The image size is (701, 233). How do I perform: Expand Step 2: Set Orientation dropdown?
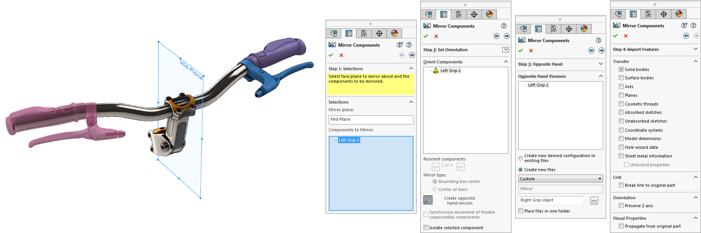506,50
